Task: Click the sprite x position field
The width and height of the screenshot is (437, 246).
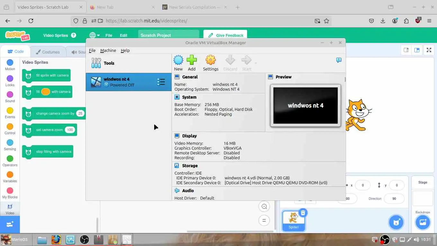Action: tap(363, 185)
